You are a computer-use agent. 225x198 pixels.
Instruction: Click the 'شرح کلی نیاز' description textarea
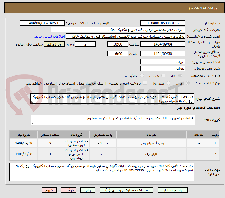coord(113,99)
